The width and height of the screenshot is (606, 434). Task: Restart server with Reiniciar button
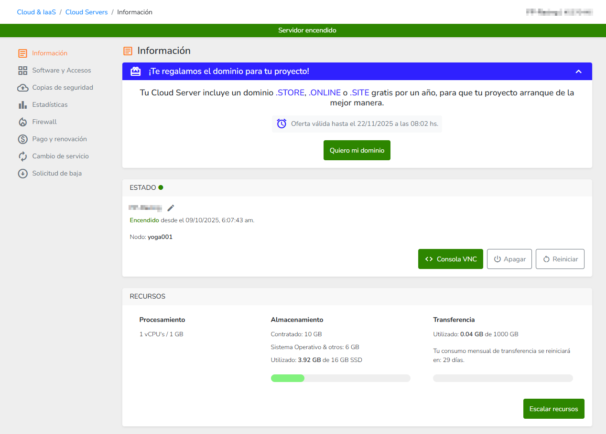tap(560, 259)
